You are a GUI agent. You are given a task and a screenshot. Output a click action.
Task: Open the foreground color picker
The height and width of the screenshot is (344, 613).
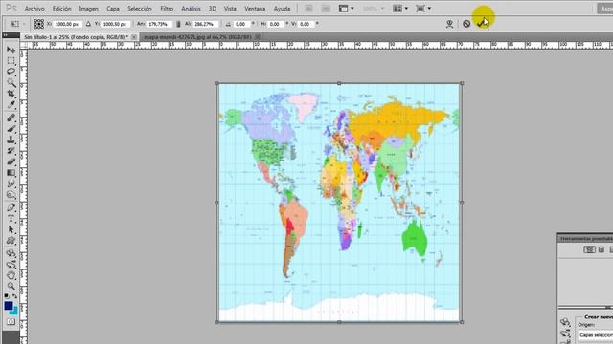click(9, 306)
